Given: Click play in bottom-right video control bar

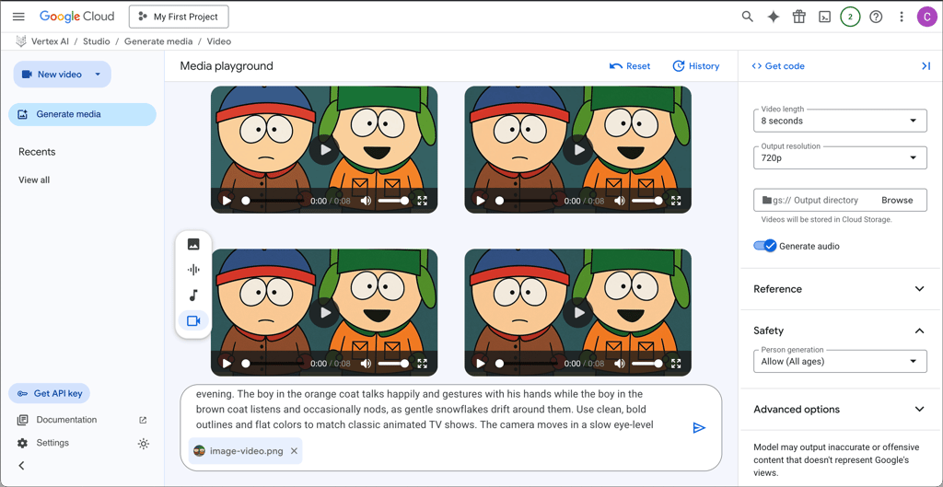Looking at the screenshot, I should (x=481, y=364).
